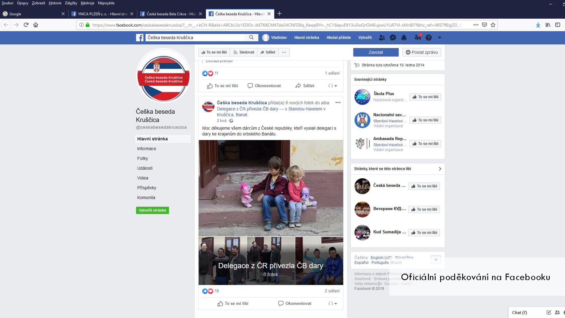Screen dimensions: 565x318
Task: Click green Vytvořit stránku button
Action: tap(152, 210)
